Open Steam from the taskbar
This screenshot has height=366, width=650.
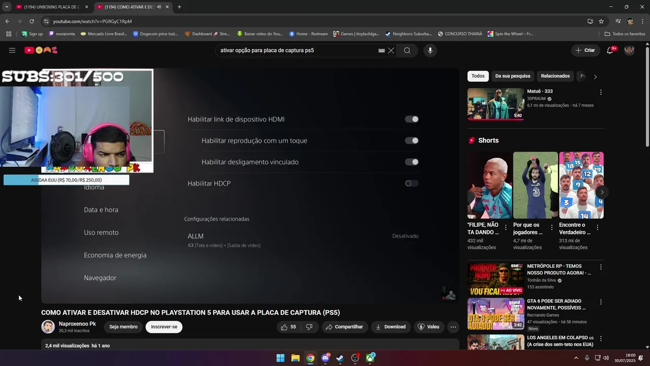[x=340, y=358]
